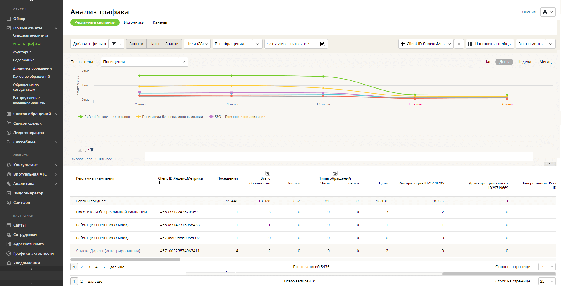Go to previous legend page arrow
Viewport: 561px width, 286px height.
80,150
